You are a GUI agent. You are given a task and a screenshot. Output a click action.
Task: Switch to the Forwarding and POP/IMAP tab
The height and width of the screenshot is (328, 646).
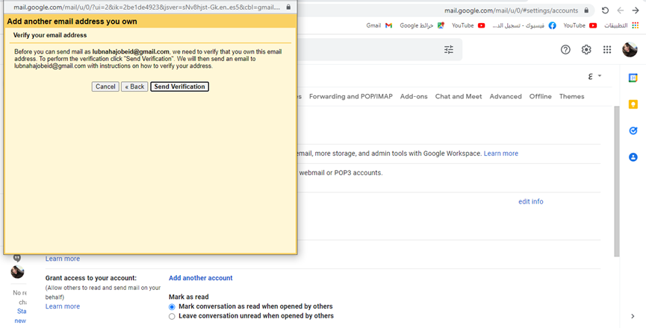click(350, 96)
